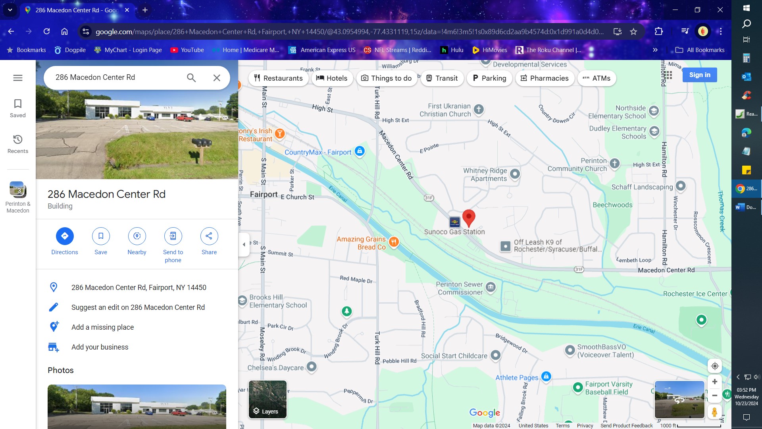
Task: Open the hamburger main menu
Action: pos(18,78)
